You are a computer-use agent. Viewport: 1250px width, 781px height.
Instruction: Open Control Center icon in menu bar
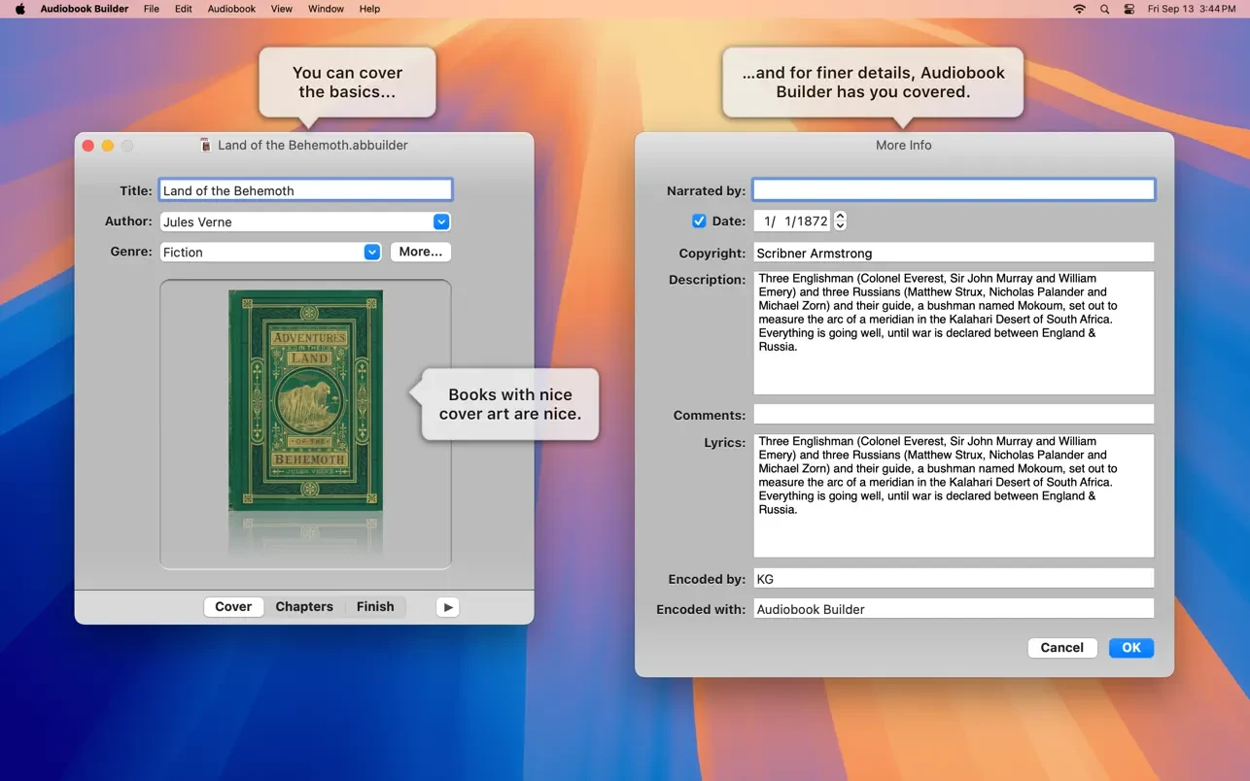[1128, 9]
